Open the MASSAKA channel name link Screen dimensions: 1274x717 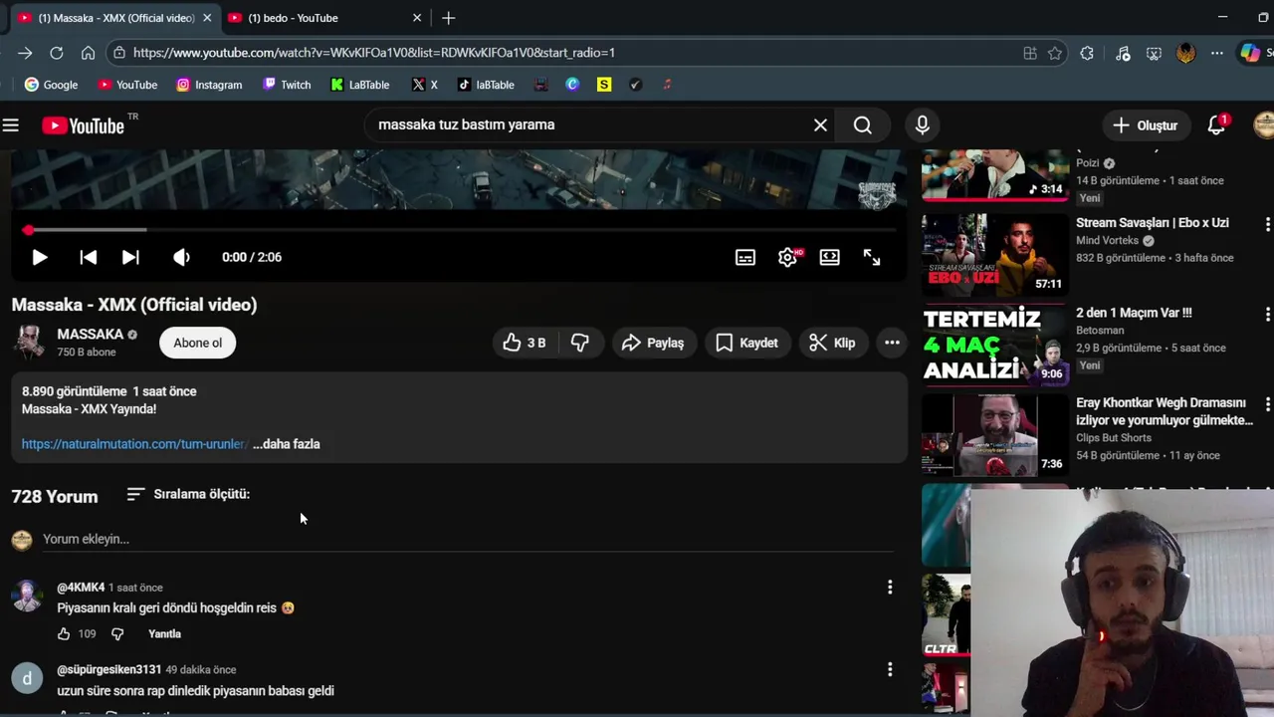click(90, 335)
